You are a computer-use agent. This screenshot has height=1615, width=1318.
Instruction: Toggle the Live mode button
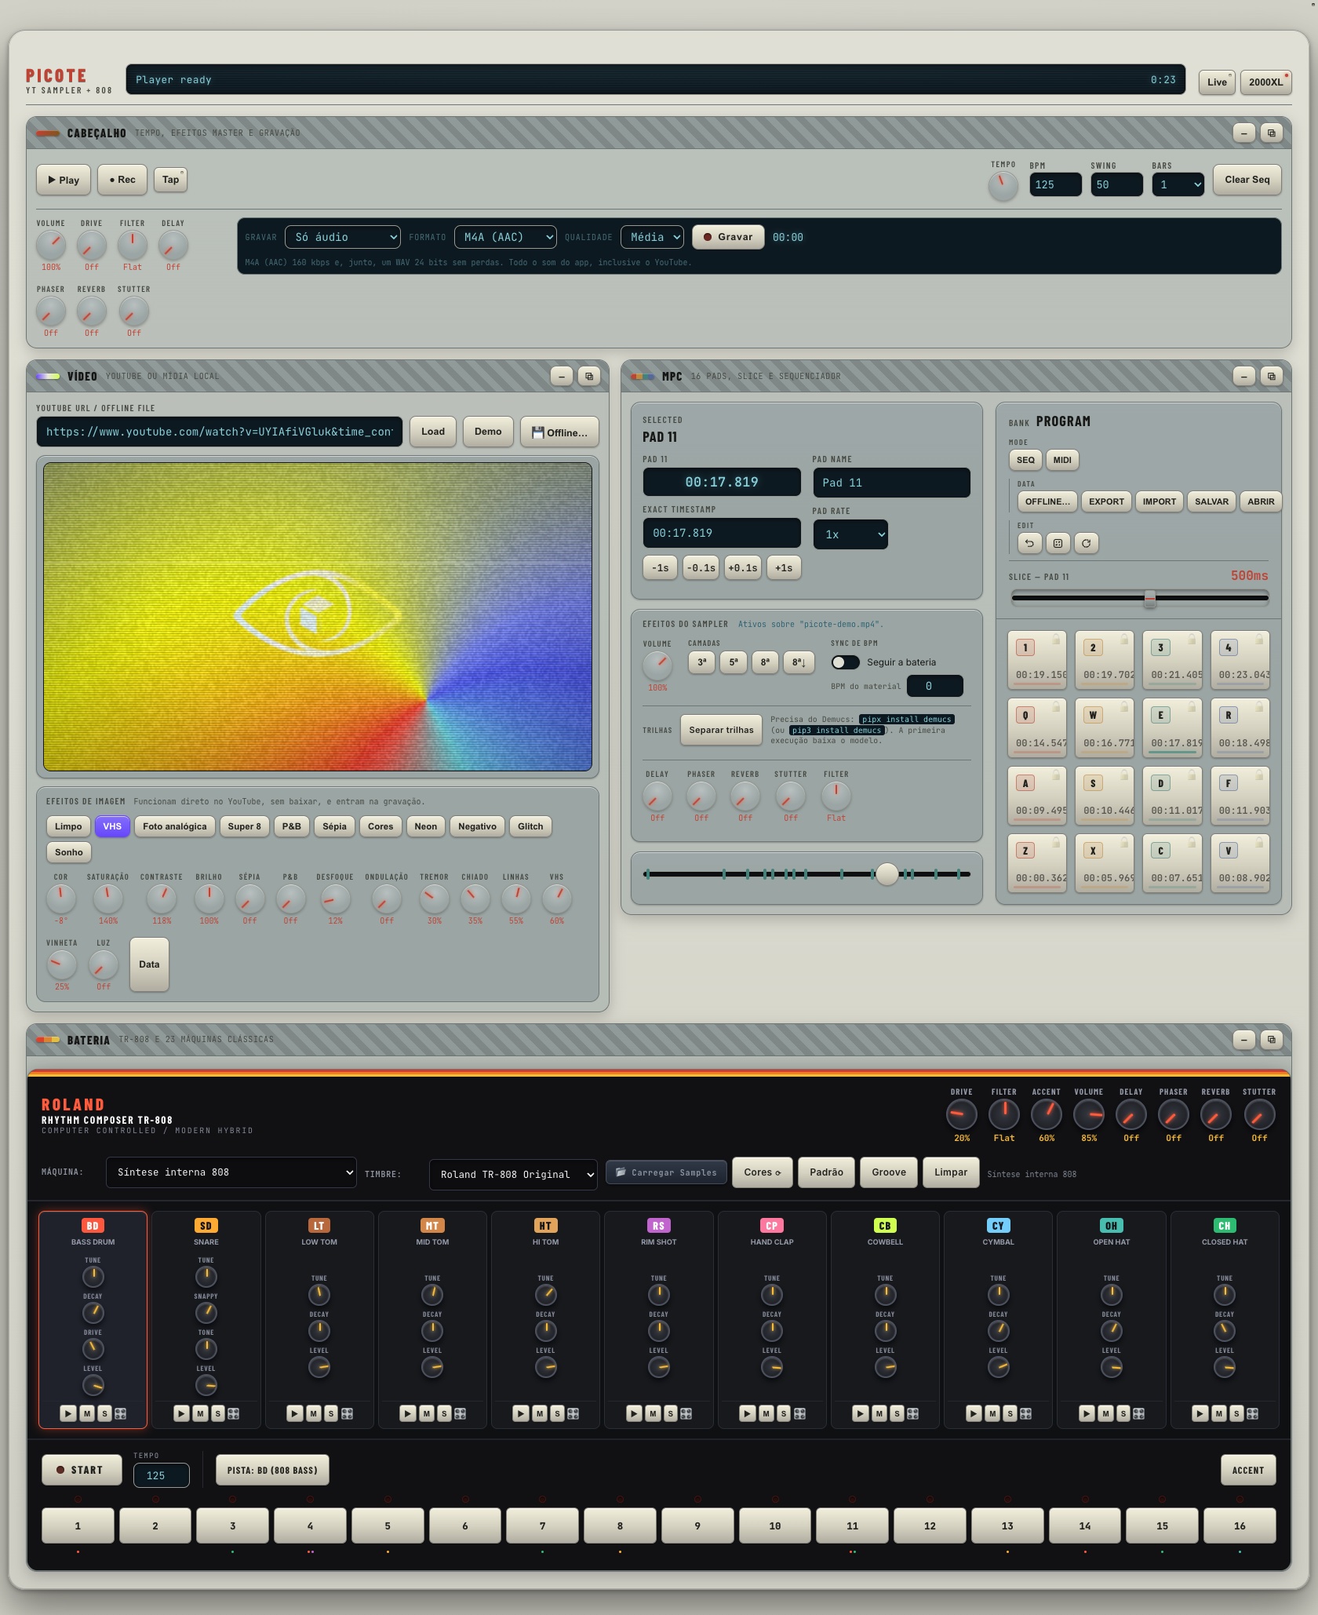click(1217, 82)
